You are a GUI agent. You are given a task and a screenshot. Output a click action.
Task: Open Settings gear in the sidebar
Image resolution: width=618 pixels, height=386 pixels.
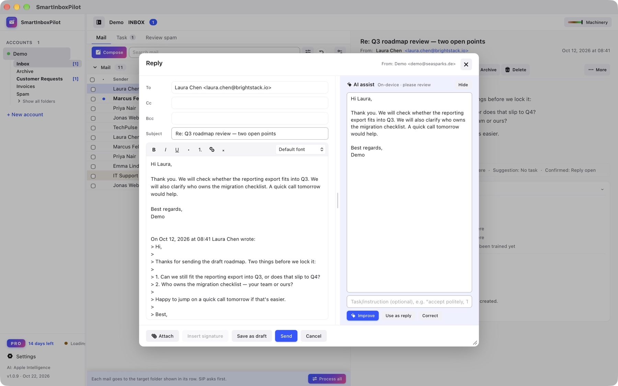[10, 356]
